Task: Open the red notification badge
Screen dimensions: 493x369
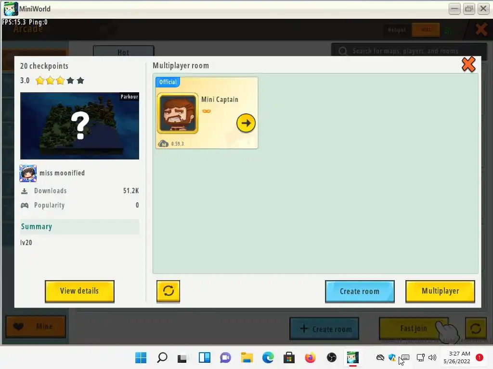Action: tap(480, 357)
